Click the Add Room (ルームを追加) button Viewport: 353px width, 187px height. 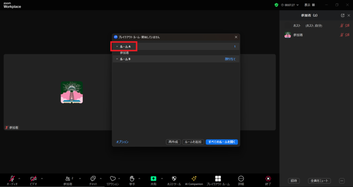click(x=193, y=142)
